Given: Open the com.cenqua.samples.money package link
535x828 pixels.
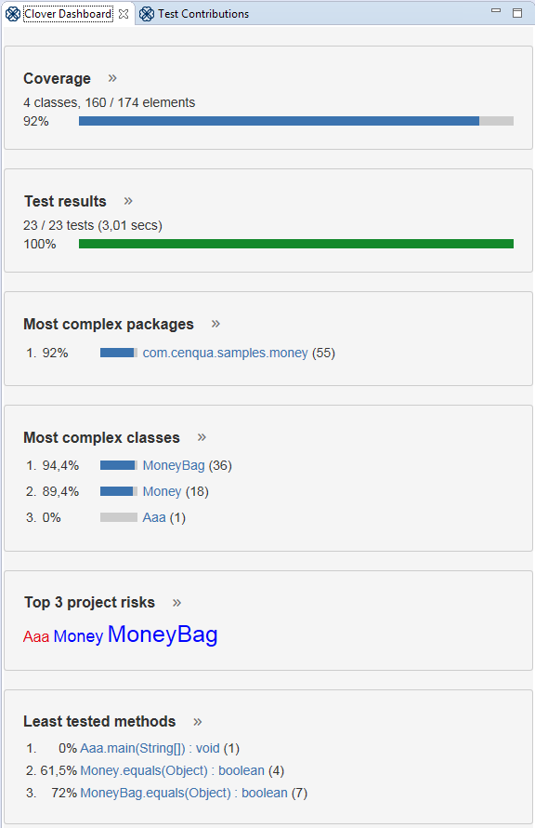Looking at the screenshot, I should point(225,353).
